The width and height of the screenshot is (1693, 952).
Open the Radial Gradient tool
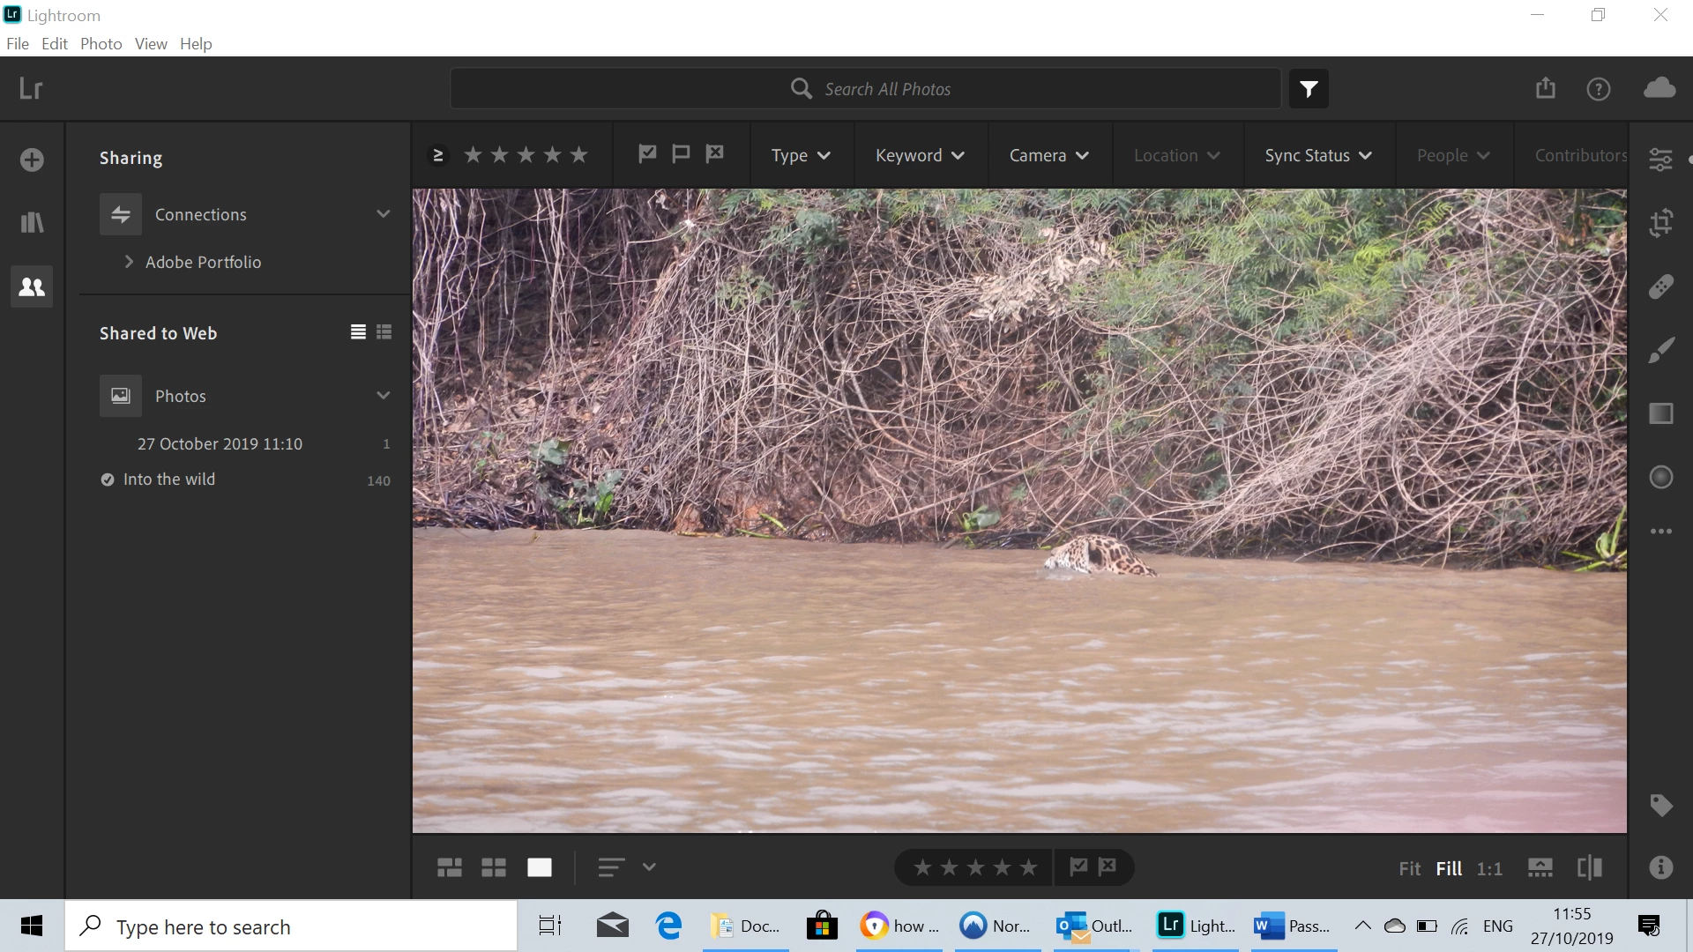pyautogui.click(x=1660, y=477)
